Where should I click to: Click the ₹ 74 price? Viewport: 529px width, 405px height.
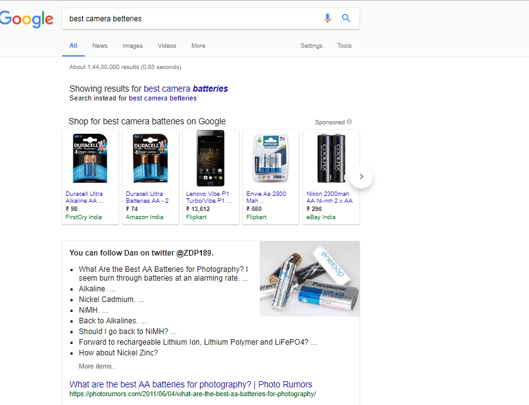132,209
